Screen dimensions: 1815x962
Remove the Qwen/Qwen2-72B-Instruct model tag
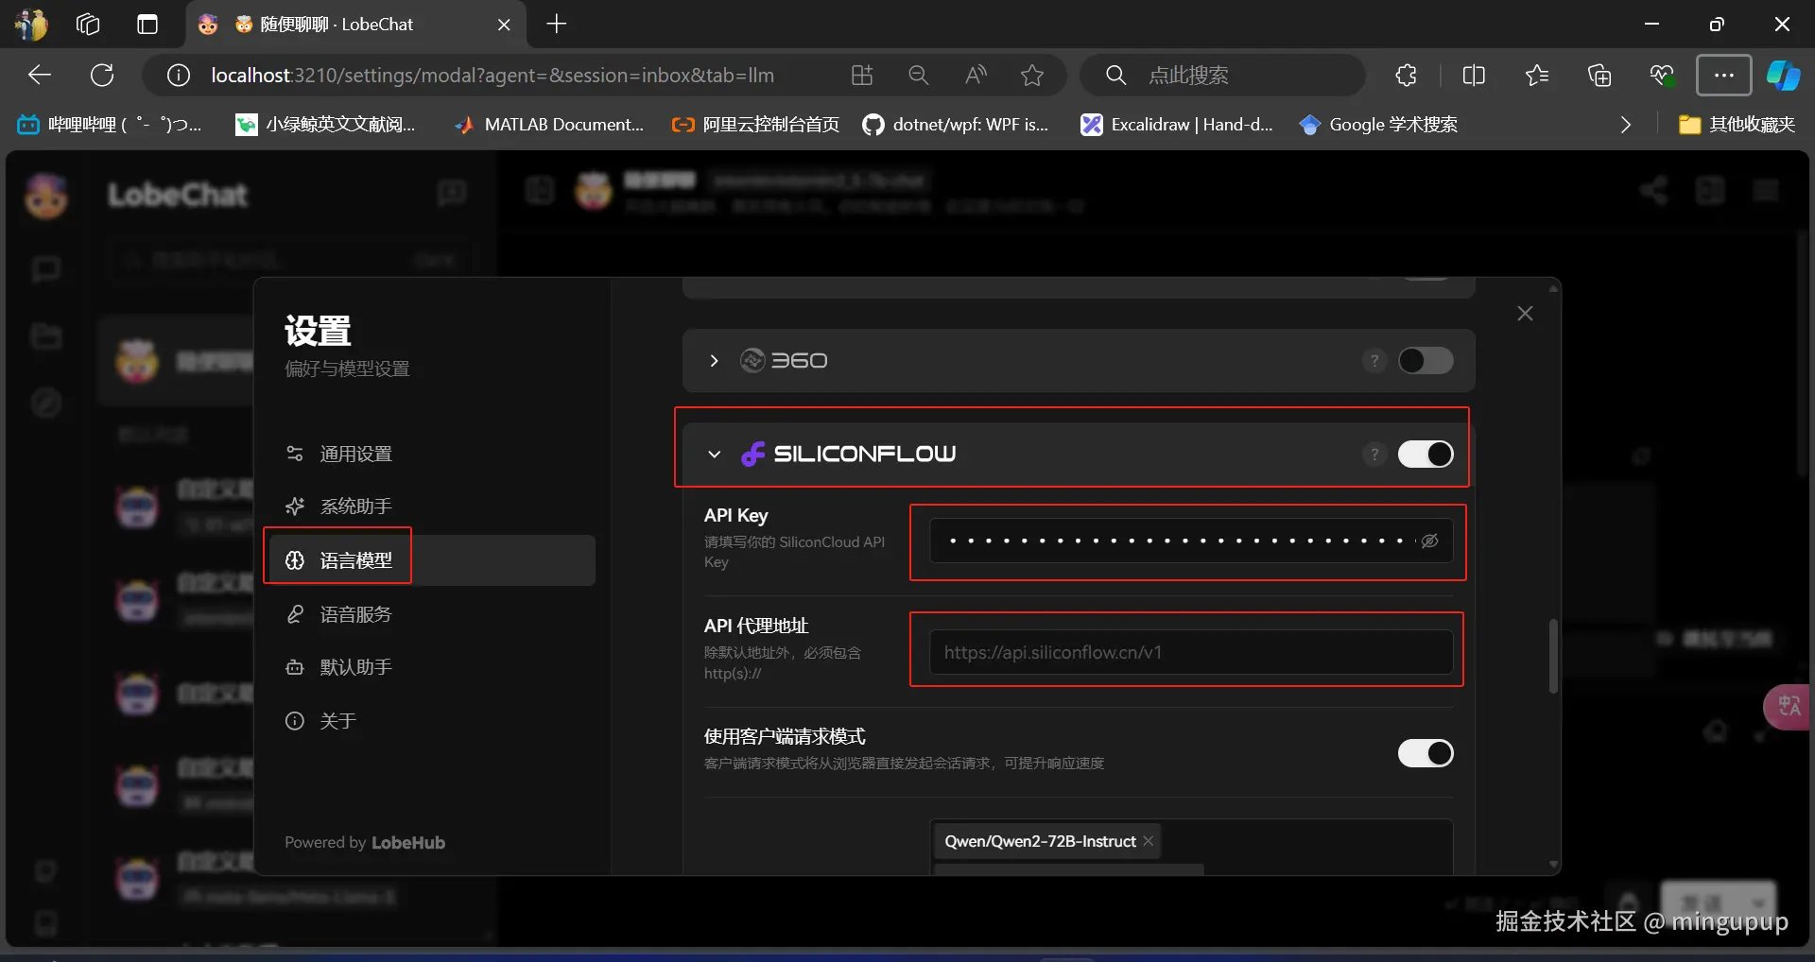pyautogui.click(x=1149, y=841)
